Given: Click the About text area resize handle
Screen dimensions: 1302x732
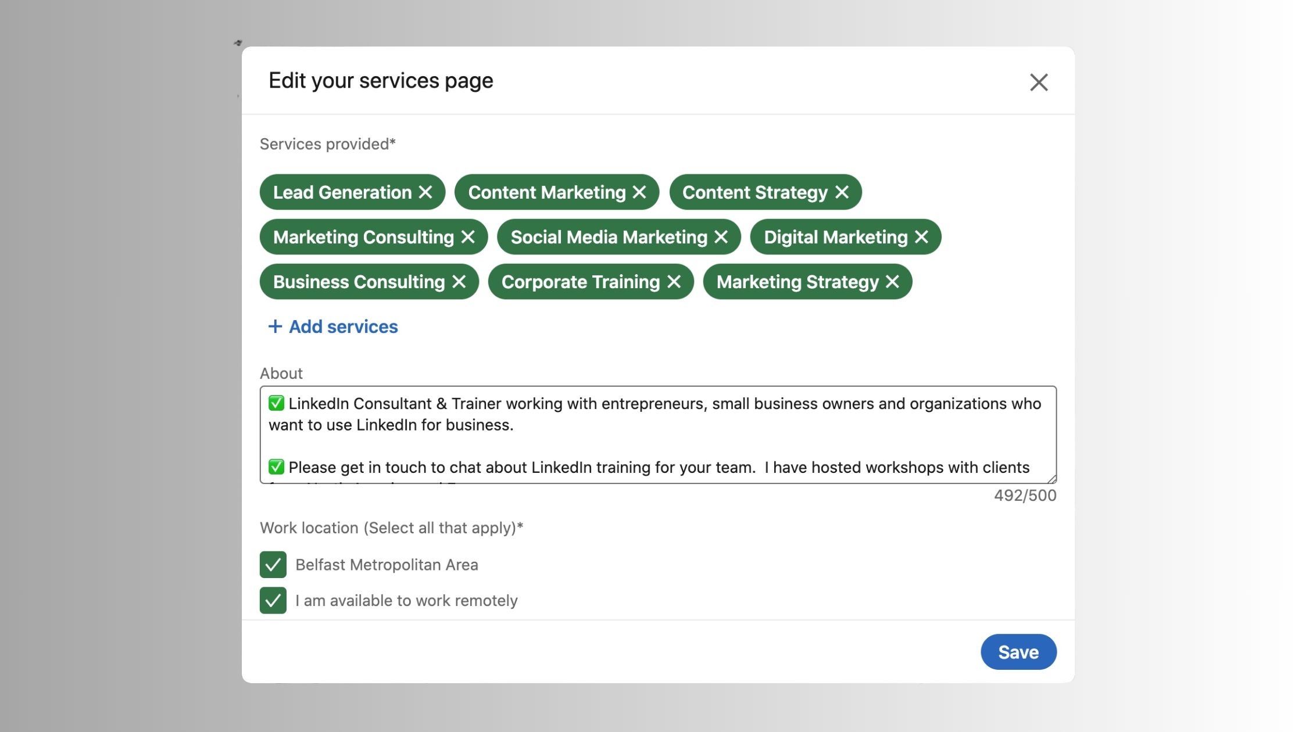Looking at the screenshot, I should click(x=1051, y=479).
